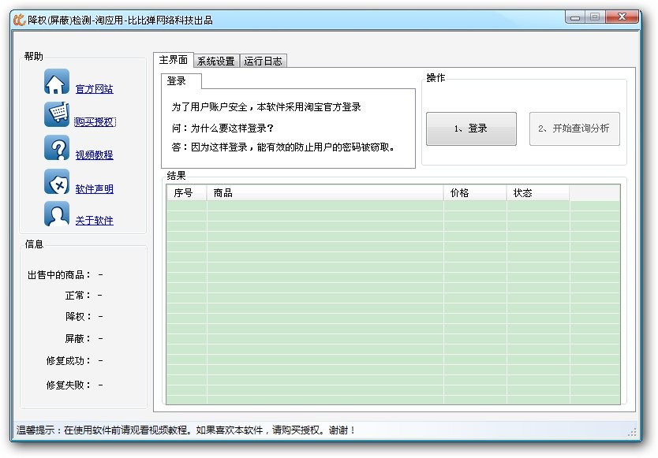The image size is (658, 458).
Task: Minimize the window
Action: point(575,17)
